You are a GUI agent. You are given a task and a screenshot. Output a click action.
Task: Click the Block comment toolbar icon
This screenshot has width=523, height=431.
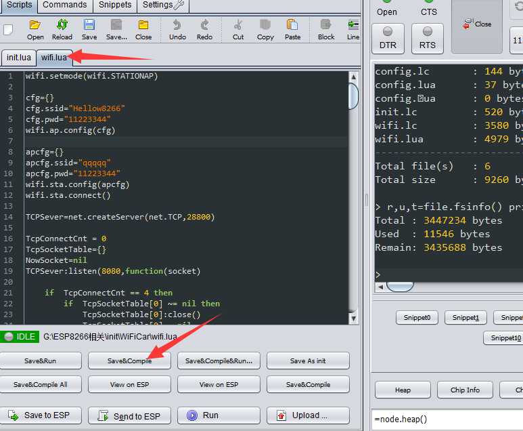point(326,29)
